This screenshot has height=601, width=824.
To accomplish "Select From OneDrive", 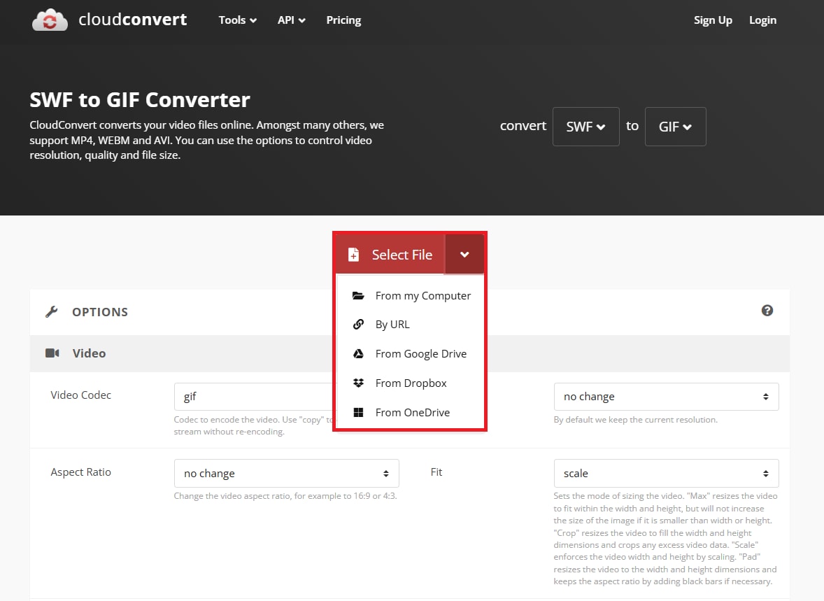I will pos(410,412).
